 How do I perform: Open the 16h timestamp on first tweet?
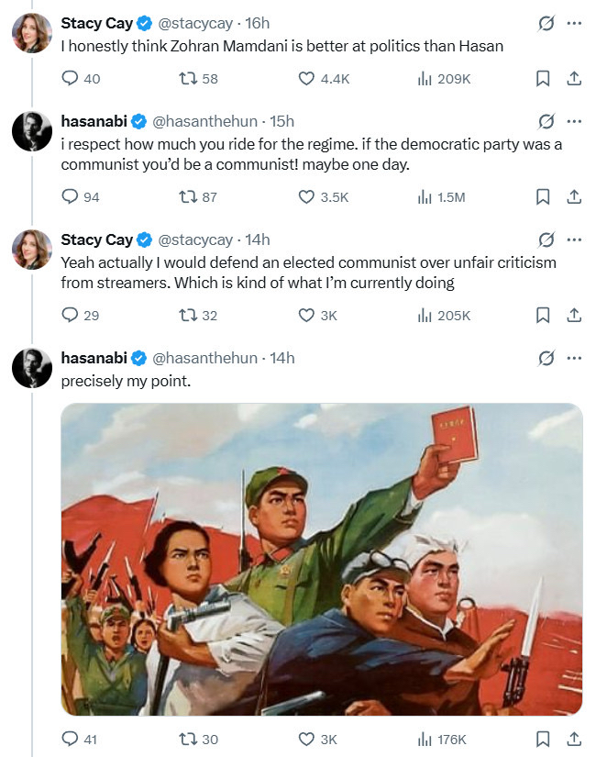coord(258,23)
